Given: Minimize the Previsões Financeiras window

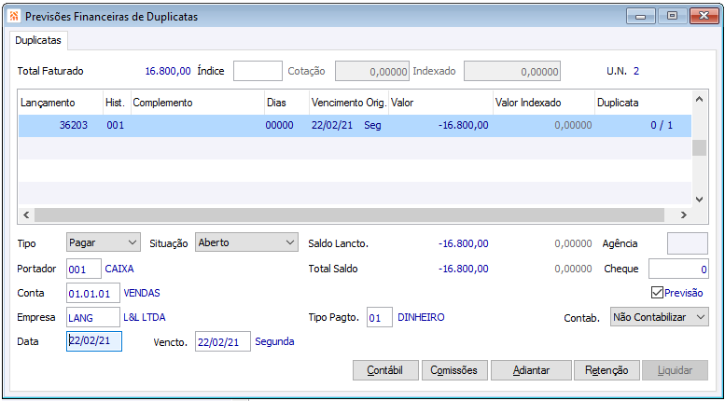Looking at the screenshot, I should (640, 16).
